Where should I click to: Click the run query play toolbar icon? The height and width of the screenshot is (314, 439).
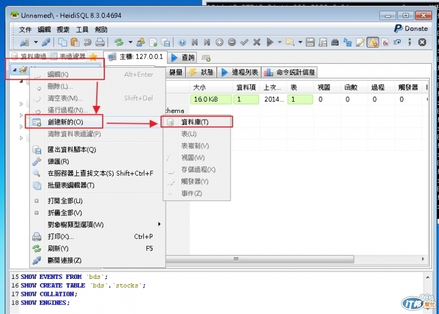tap(270, 42)
